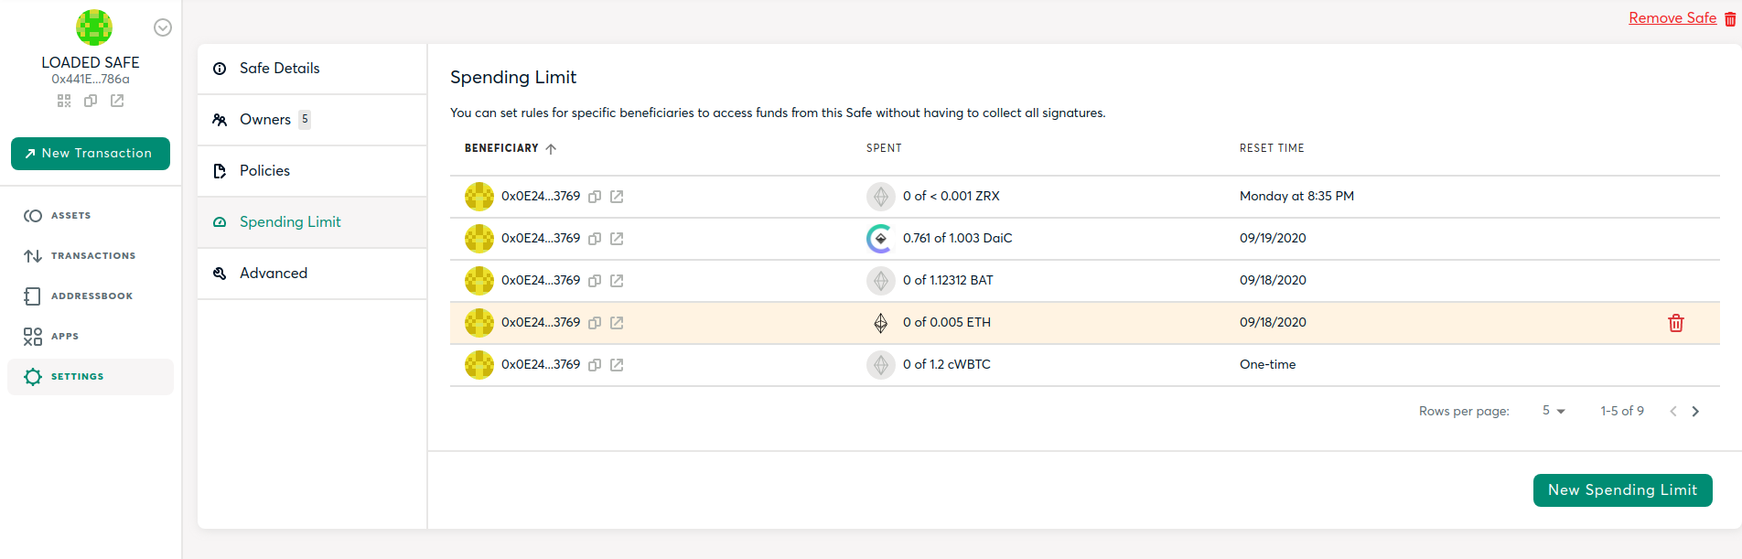The height and width of the screenshot is (559, 1742).
Task: Copy beneficiary address in ZRX row
Action: coord(595,197)
